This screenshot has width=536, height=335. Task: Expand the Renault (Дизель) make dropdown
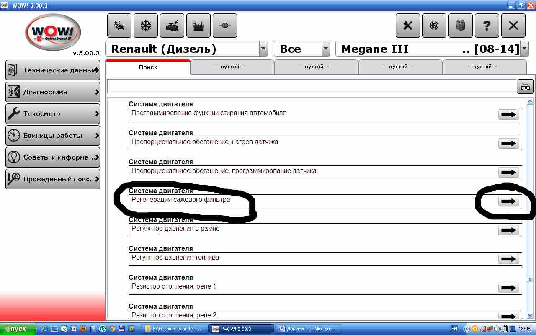(263, 49)
